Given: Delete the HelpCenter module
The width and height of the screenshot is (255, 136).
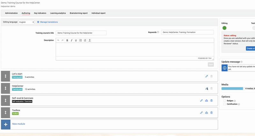Looking at the screenshot, I should 211,89.
